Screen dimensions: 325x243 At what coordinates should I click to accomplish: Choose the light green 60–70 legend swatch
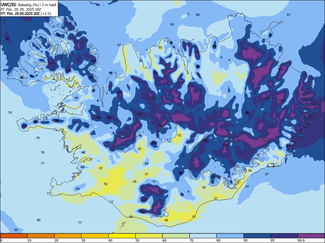176,236
